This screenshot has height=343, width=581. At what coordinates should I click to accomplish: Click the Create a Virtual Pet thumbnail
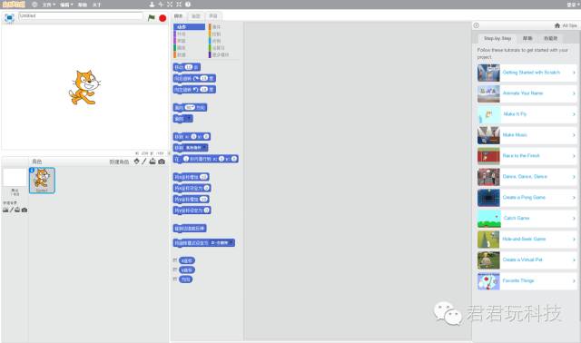click(488, 260)
